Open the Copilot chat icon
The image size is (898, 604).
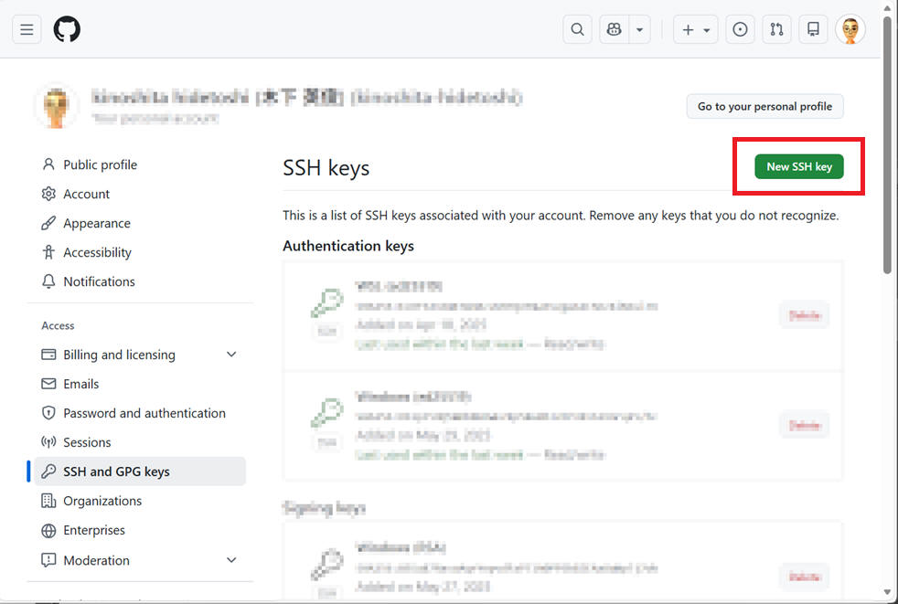point(615,29)
